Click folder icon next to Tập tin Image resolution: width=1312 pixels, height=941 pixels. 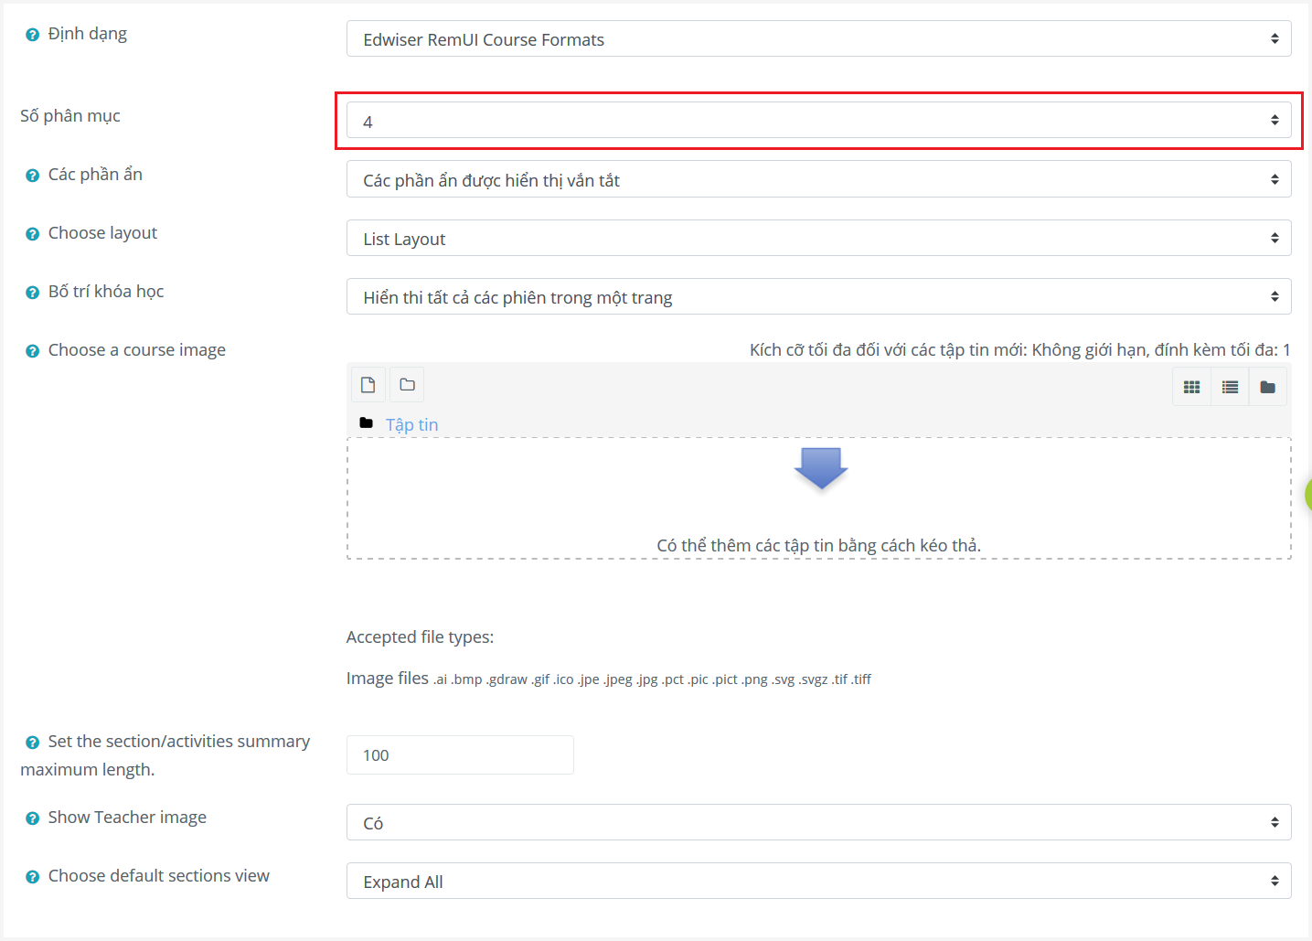tap(367, 422)
